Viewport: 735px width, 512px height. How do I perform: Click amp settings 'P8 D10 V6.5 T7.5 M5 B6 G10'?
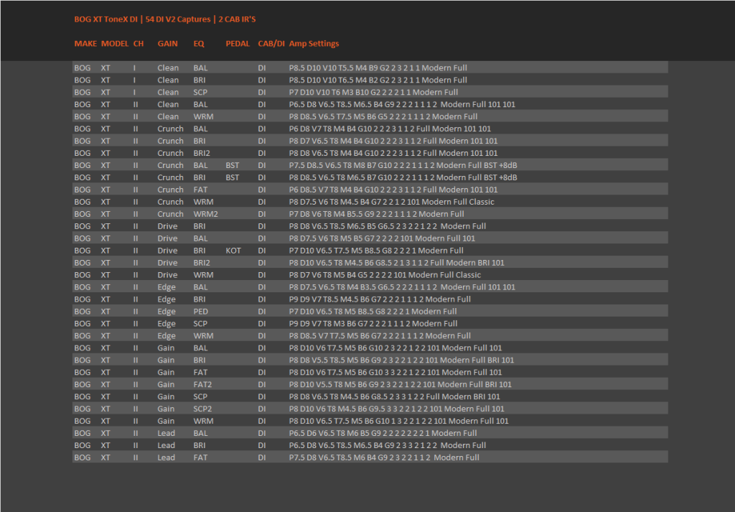coord(340,422)
